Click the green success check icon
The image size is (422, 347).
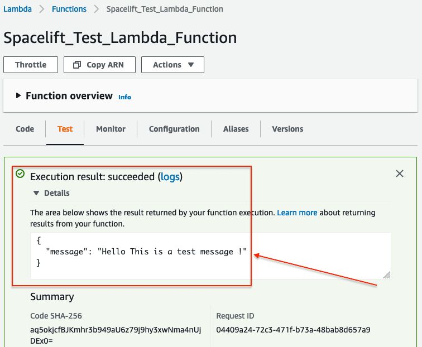[x=20, y=173]
